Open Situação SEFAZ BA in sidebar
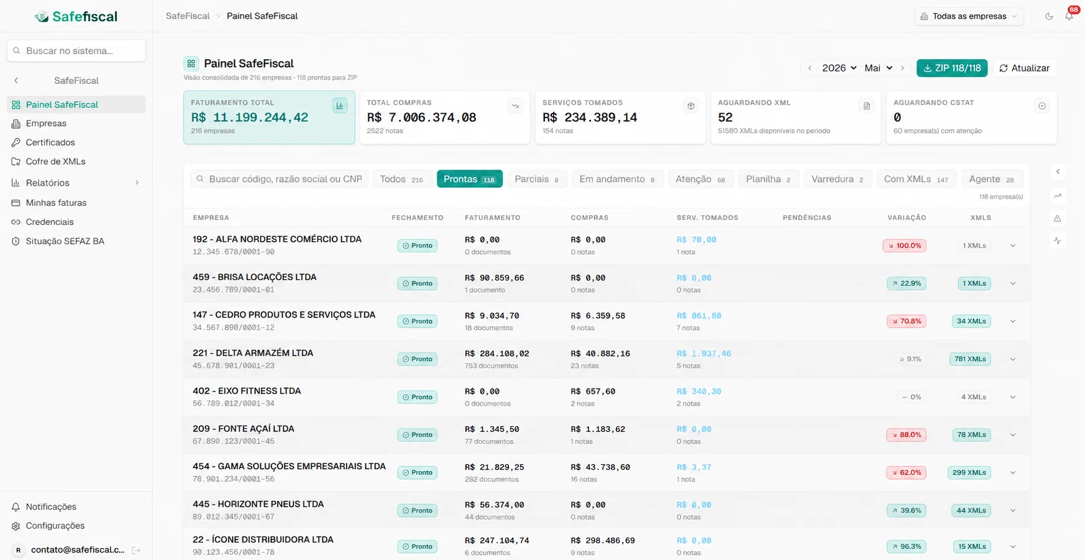The height and width of the screenshot is (560, 1085). pyautogui.click(x=76, y=241)
